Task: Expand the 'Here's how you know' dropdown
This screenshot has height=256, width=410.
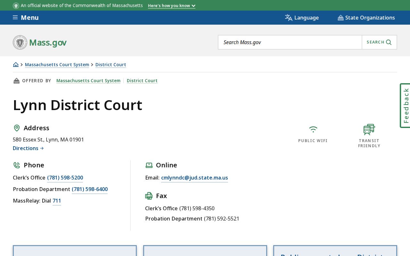Action: pos(172,6)
